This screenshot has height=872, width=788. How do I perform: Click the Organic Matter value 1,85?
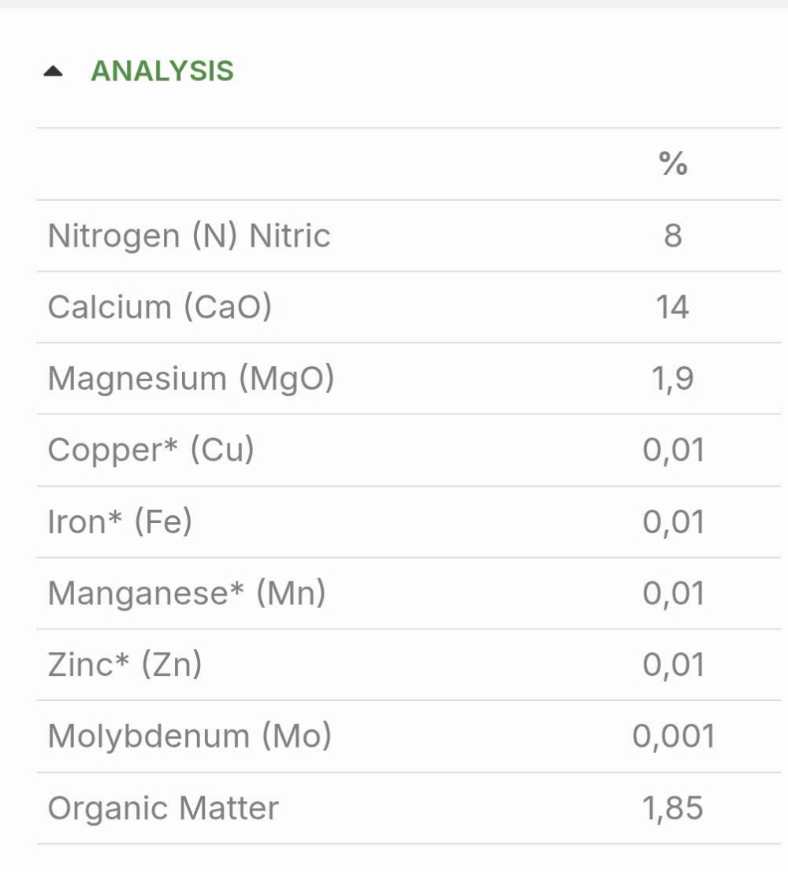coord(673,808)
